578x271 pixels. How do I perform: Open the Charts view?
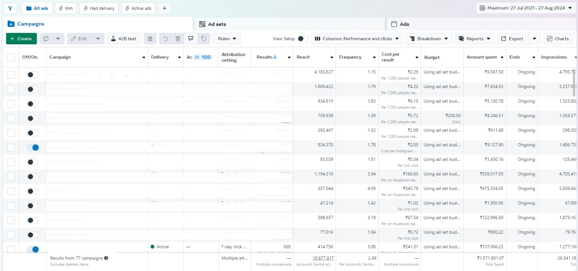(558, 39)
